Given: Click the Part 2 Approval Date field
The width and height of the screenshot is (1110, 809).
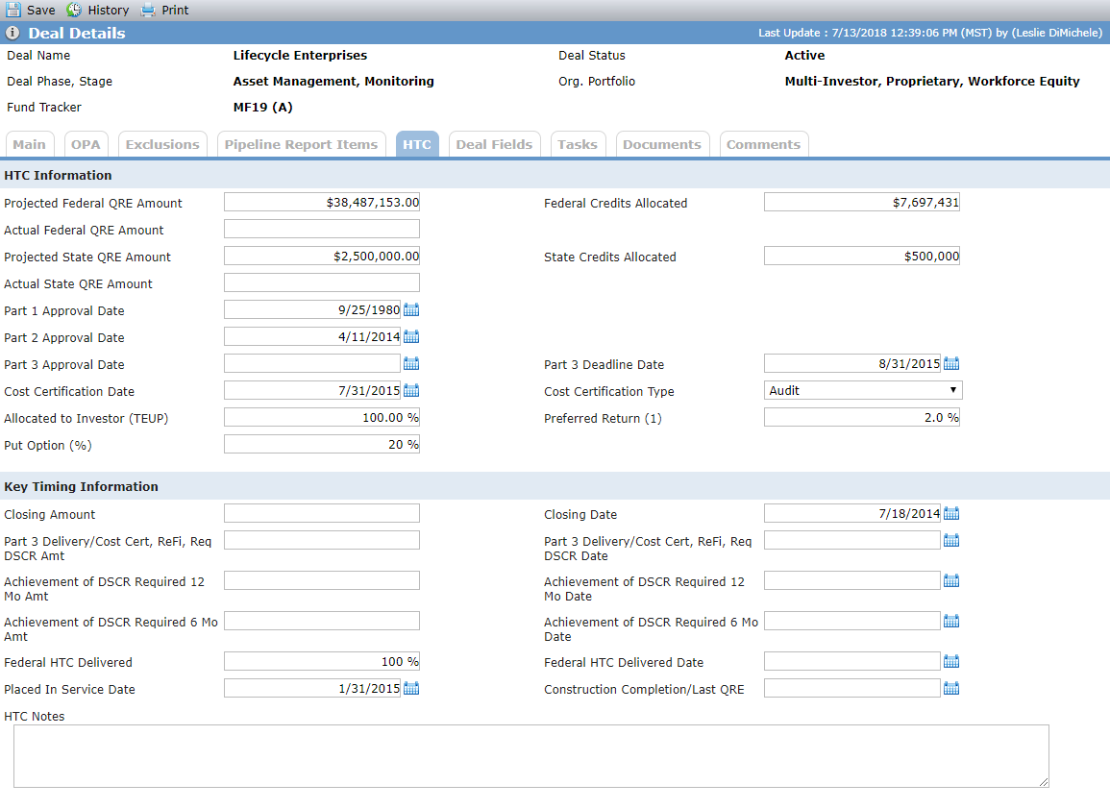Looking at the screenshot, I should (x=312, y=337).
